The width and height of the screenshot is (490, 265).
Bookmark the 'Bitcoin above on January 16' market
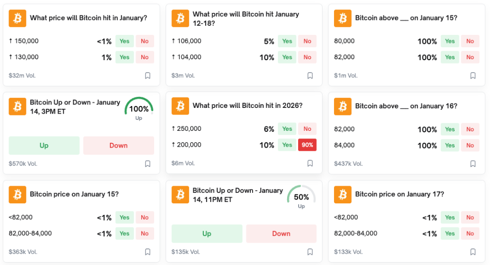[x=473, y=164]
